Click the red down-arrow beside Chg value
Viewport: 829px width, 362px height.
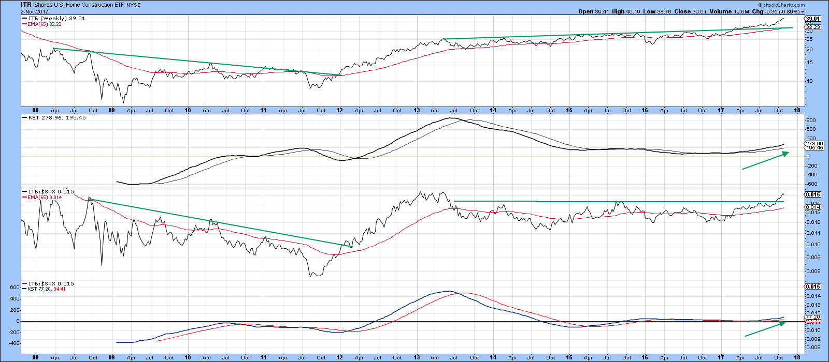[803, 12]
